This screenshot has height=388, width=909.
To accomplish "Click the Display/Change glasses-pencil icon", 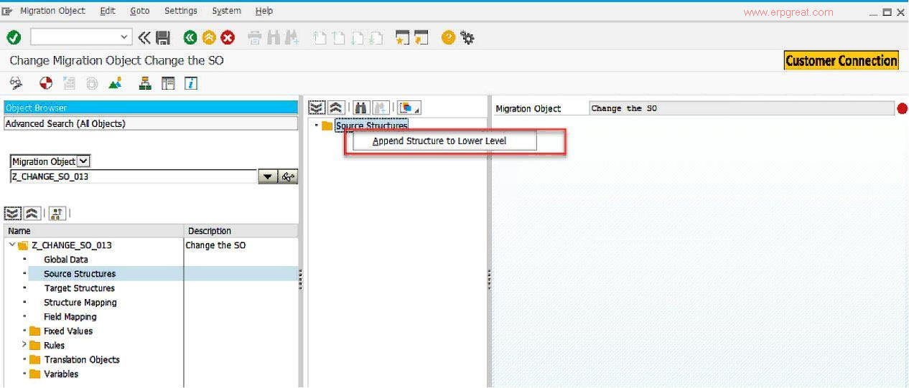I will point(16,83).
